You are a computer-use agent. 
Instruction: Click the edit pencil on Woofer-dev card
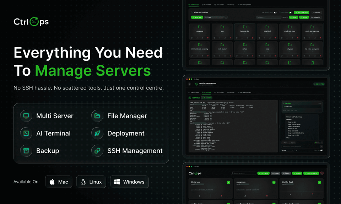pos(199,196)
